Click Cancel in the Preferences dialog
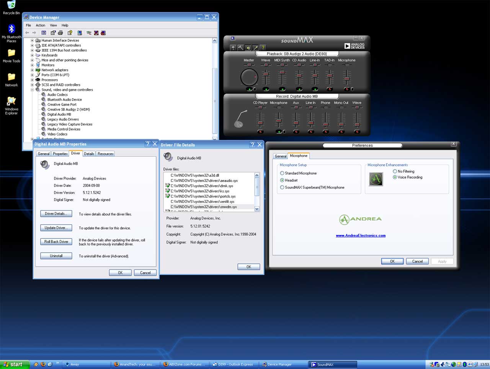 [x=417, y=261]
